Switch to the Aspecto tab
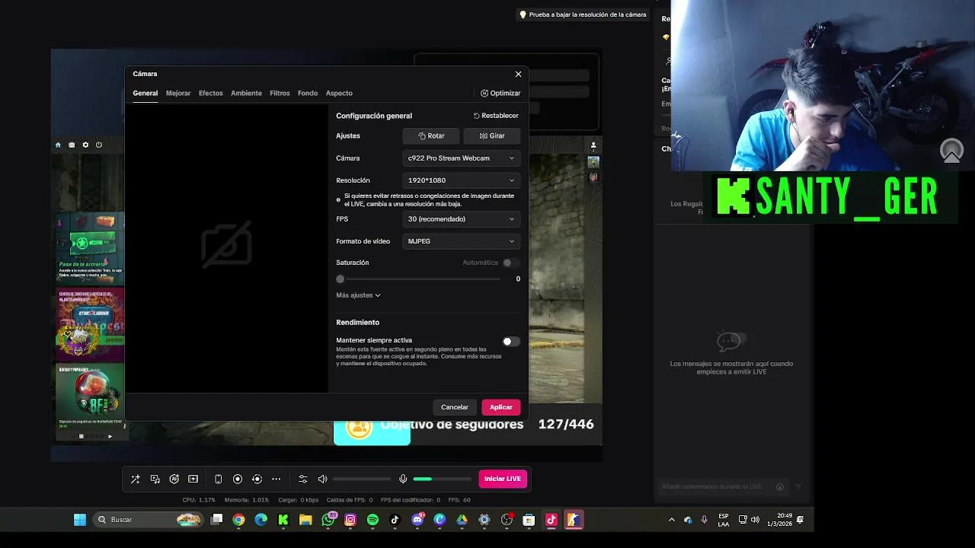975x548 pixels. pyautogui.click(x=339, y=94)
